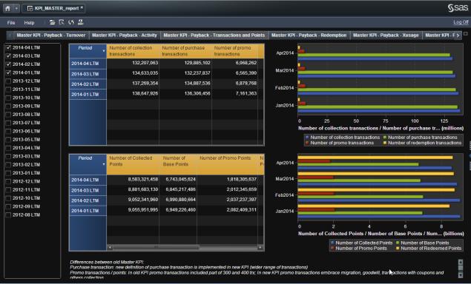Screen dimensions: 471x284
Task: Click the Number of collection transactions column header
Action: [x=133, y=51]
